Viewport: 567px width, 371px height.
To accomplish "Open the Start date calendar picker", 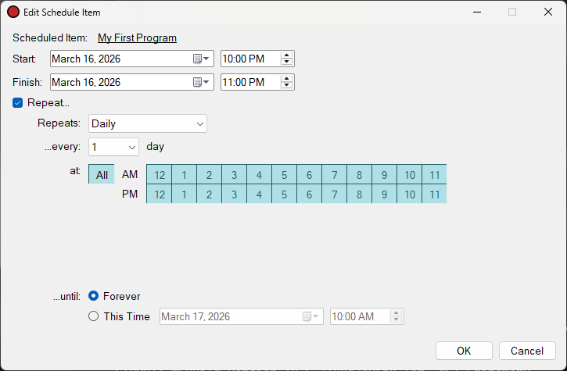I will 201,59.
